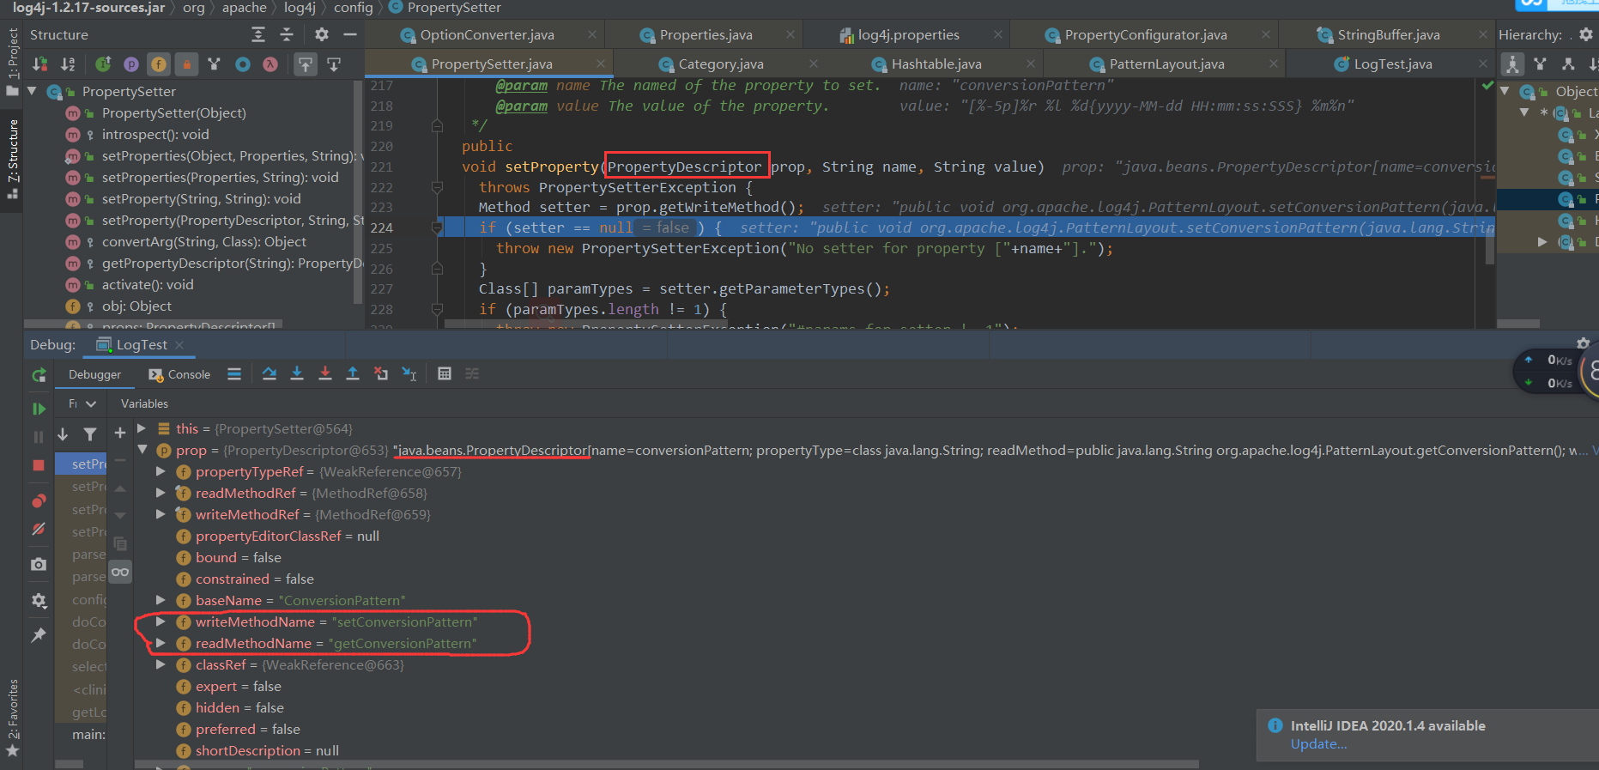1599x770 pixels.
Task: Expand readMethodRef node
Action: click(x=161, y=493)
